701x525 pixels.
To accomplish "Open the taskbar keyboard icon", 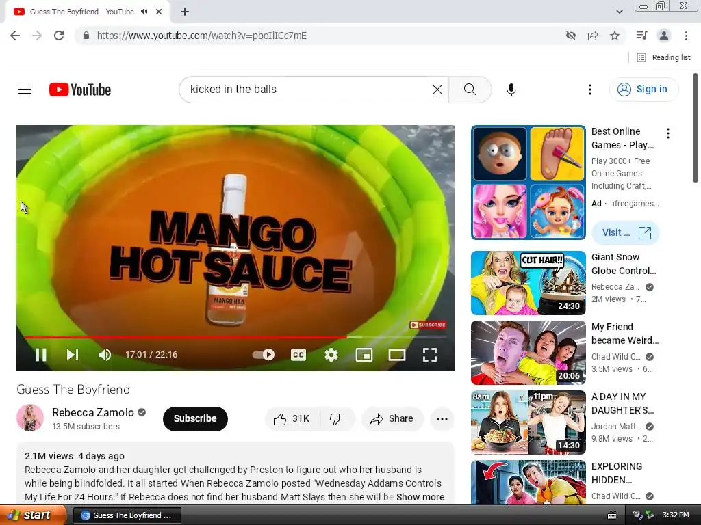I will click(612, 515).
